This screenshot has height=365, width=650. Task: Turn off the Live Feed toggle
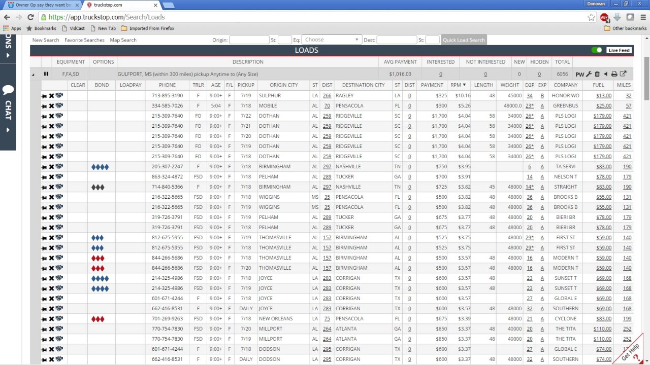click(x=597, y=50)
